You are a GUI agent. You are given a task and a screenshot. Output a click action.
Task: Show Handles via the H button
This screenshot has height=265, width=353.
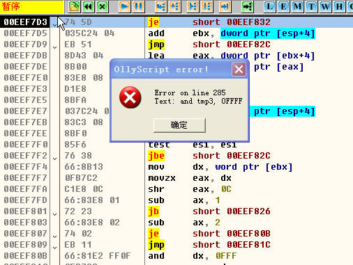339,6
